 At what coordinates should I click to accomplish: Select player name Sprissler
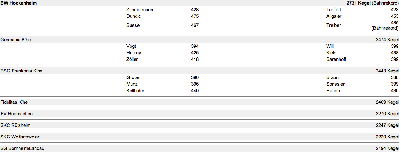click(335, 84)
